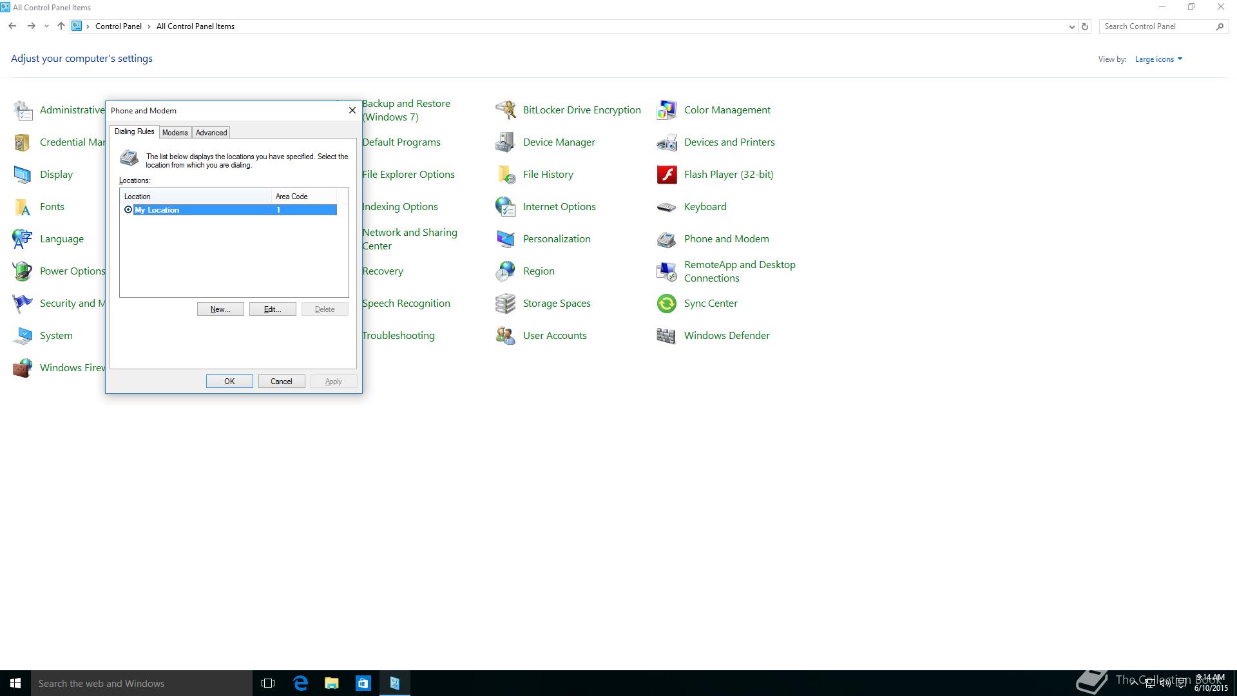Click the Edit... button
This screenshot has height=696, width=1237.
pos(273,309)
